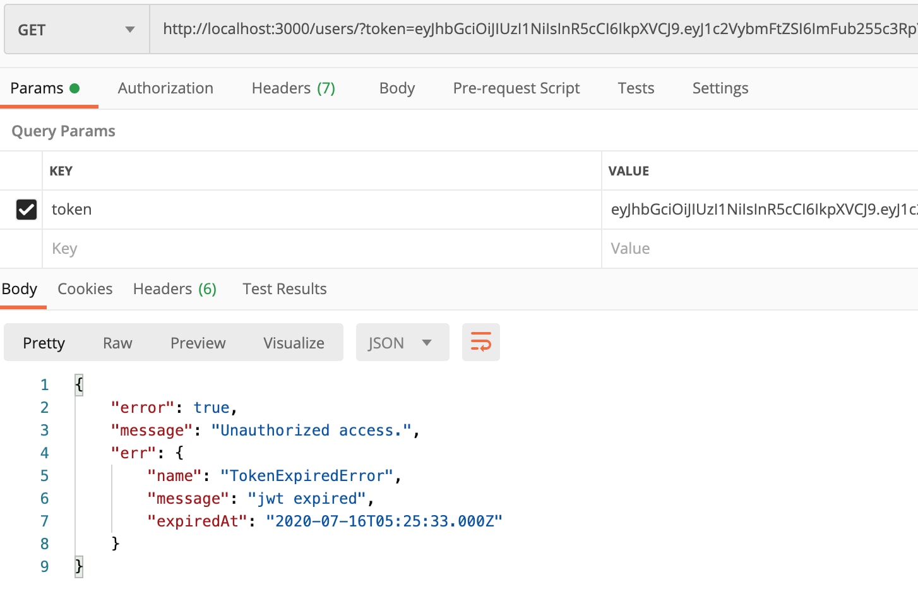Click the expiredAt timestamp value
Image resolution: width=918 pixels, height=606 pixels.
[384, 521]
